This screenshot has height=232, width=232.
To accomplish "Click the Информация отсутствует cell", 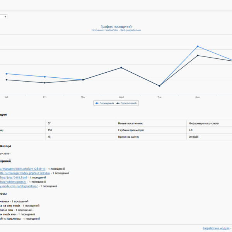I will coord(209,123).
